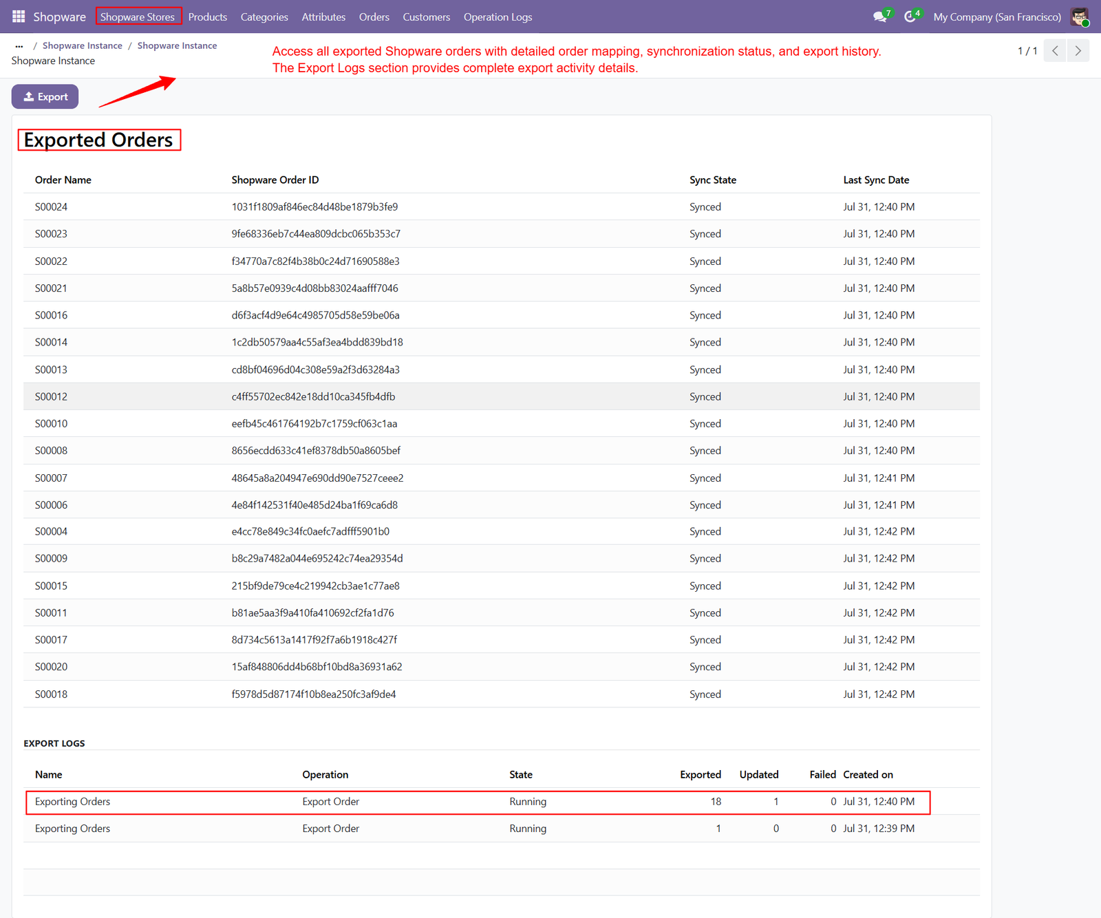
Task: Open order S00008 row
Action: click(x=502, y=451)
